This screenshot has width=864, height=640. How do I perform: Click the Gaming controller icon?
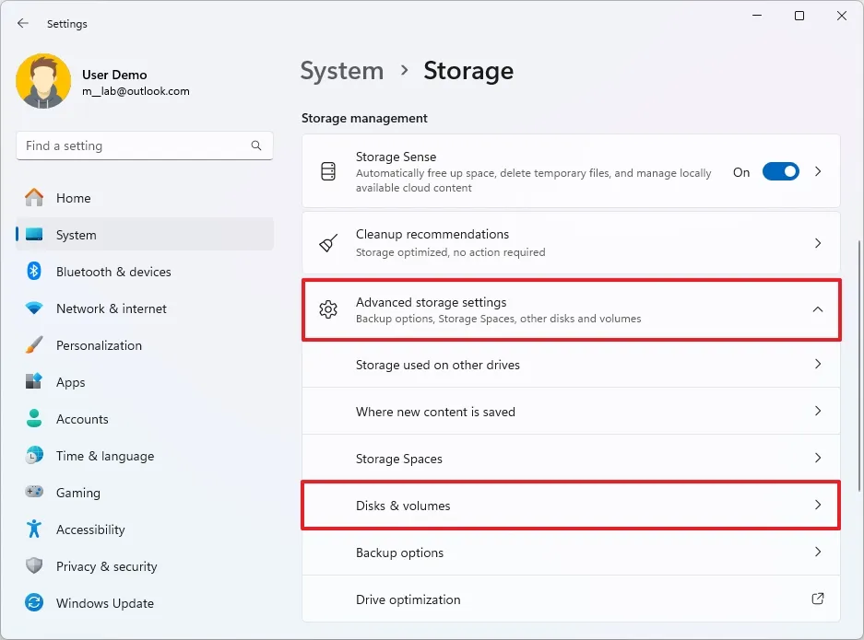coord(34,493)
